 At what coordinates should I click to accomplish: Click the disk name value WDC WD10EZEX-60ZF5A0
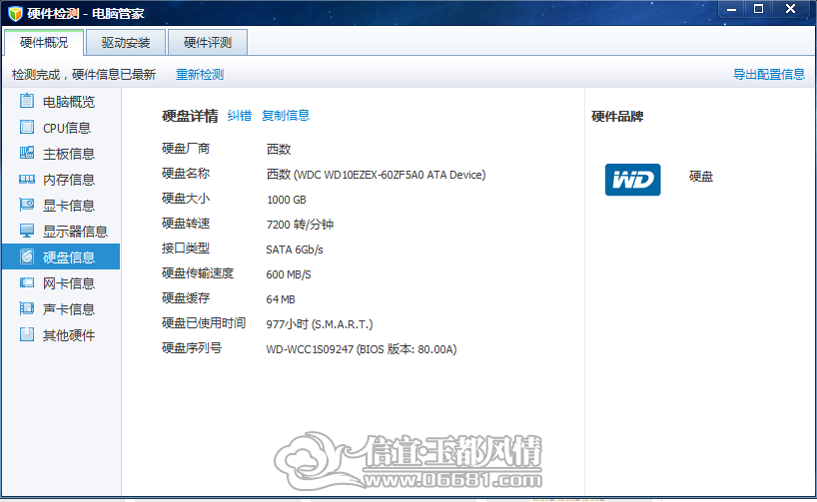click(376, 175)
